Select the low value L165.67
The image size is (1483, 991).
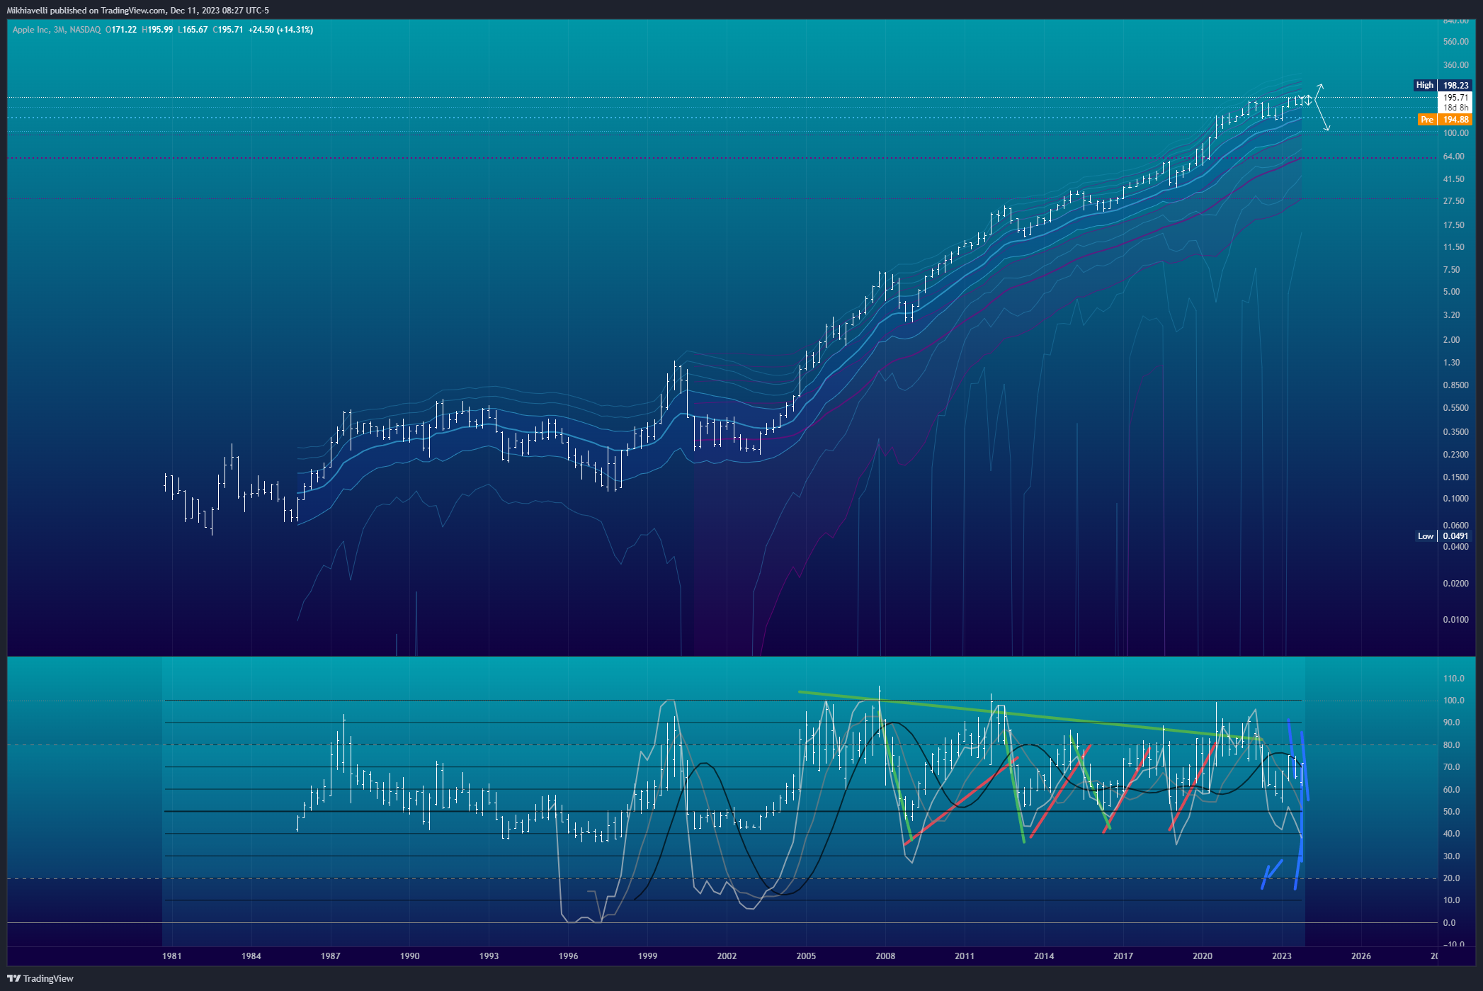[x=193, y=30]
